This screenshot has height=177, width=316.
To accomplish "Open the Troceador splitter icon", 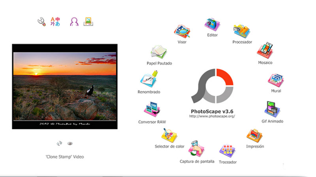I will coord(228,151).
